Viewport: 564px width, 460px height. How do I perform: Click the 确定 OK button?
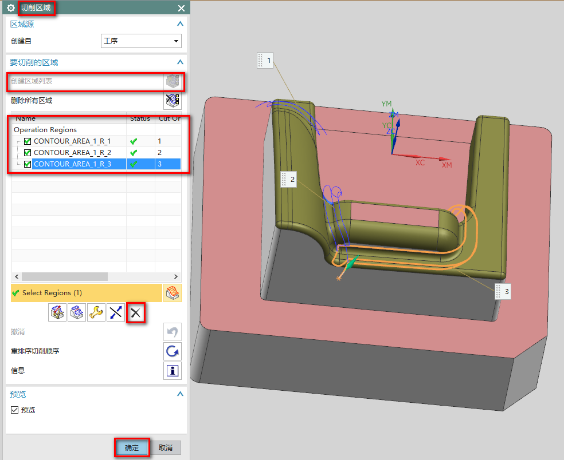[132, 447]
